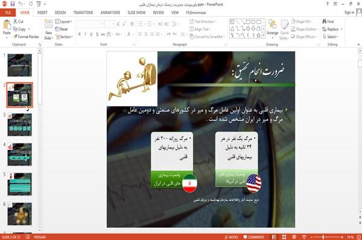Toggle text shadow
This screenshot has height=240, width=362.
tap(97, 34)
